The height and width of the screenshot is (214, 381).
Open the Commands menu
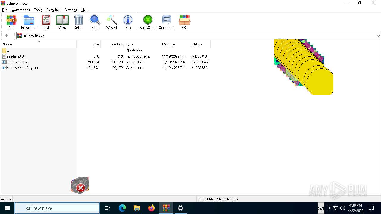click(x=21, y=10)
